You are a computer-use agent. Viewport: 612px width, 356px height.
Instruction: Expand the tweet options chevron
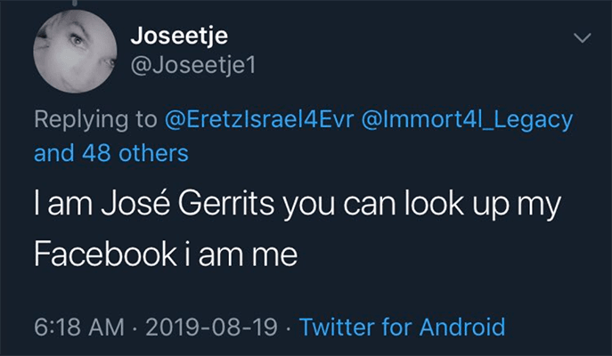coord(583,37)
